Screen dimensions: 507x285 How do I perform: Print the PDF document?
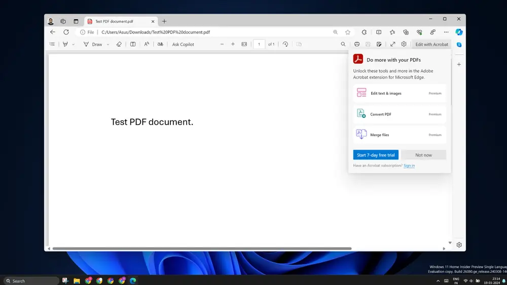(357, 44)
